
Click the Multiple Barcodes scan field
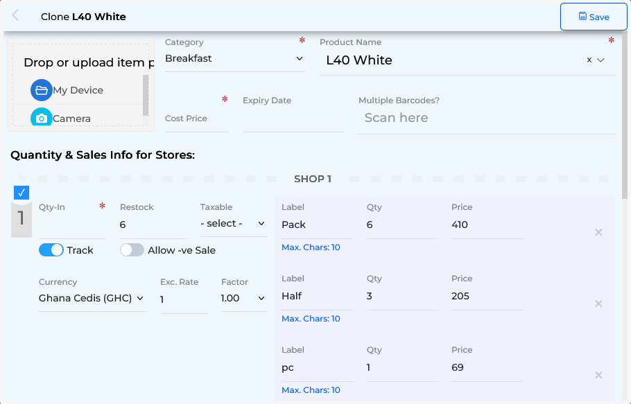[x=485, y=118]
